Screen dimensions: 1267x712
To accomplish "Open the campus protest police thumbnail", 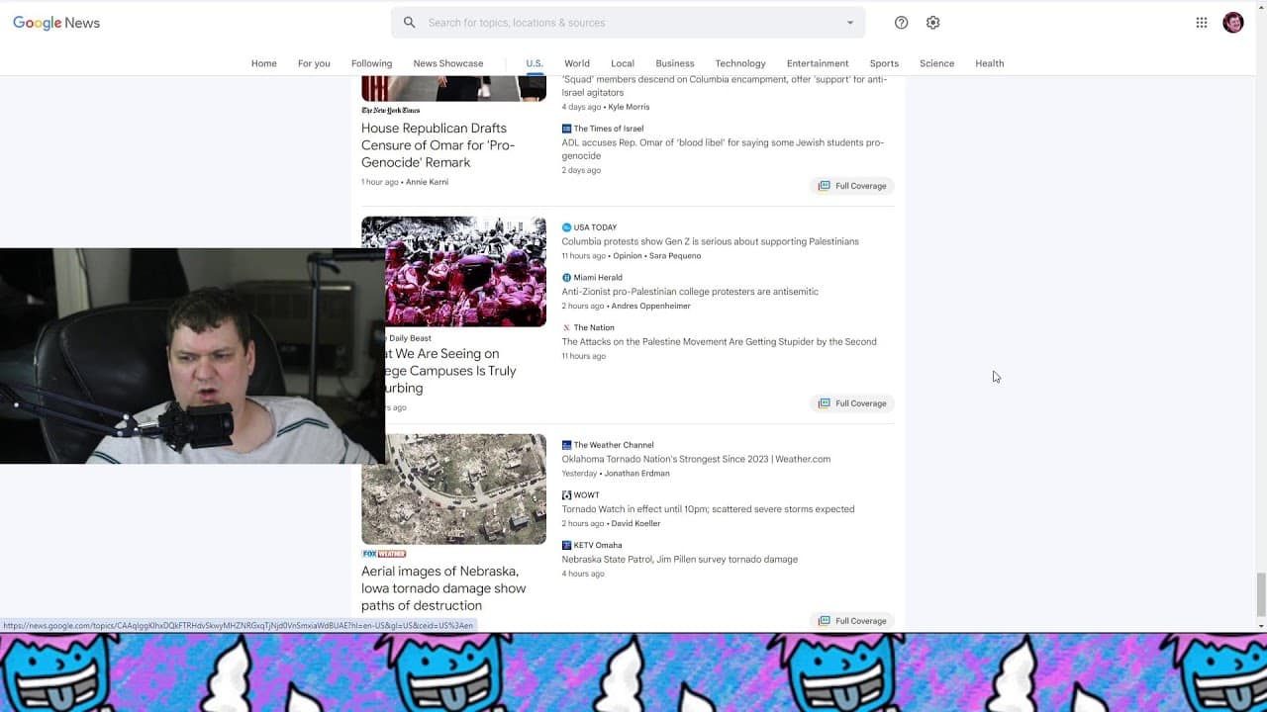I will (x=465, y=271).
